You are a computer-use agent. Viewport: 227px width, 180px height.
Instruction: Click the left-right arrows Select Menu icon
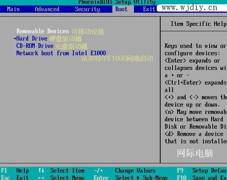[41, 178]
